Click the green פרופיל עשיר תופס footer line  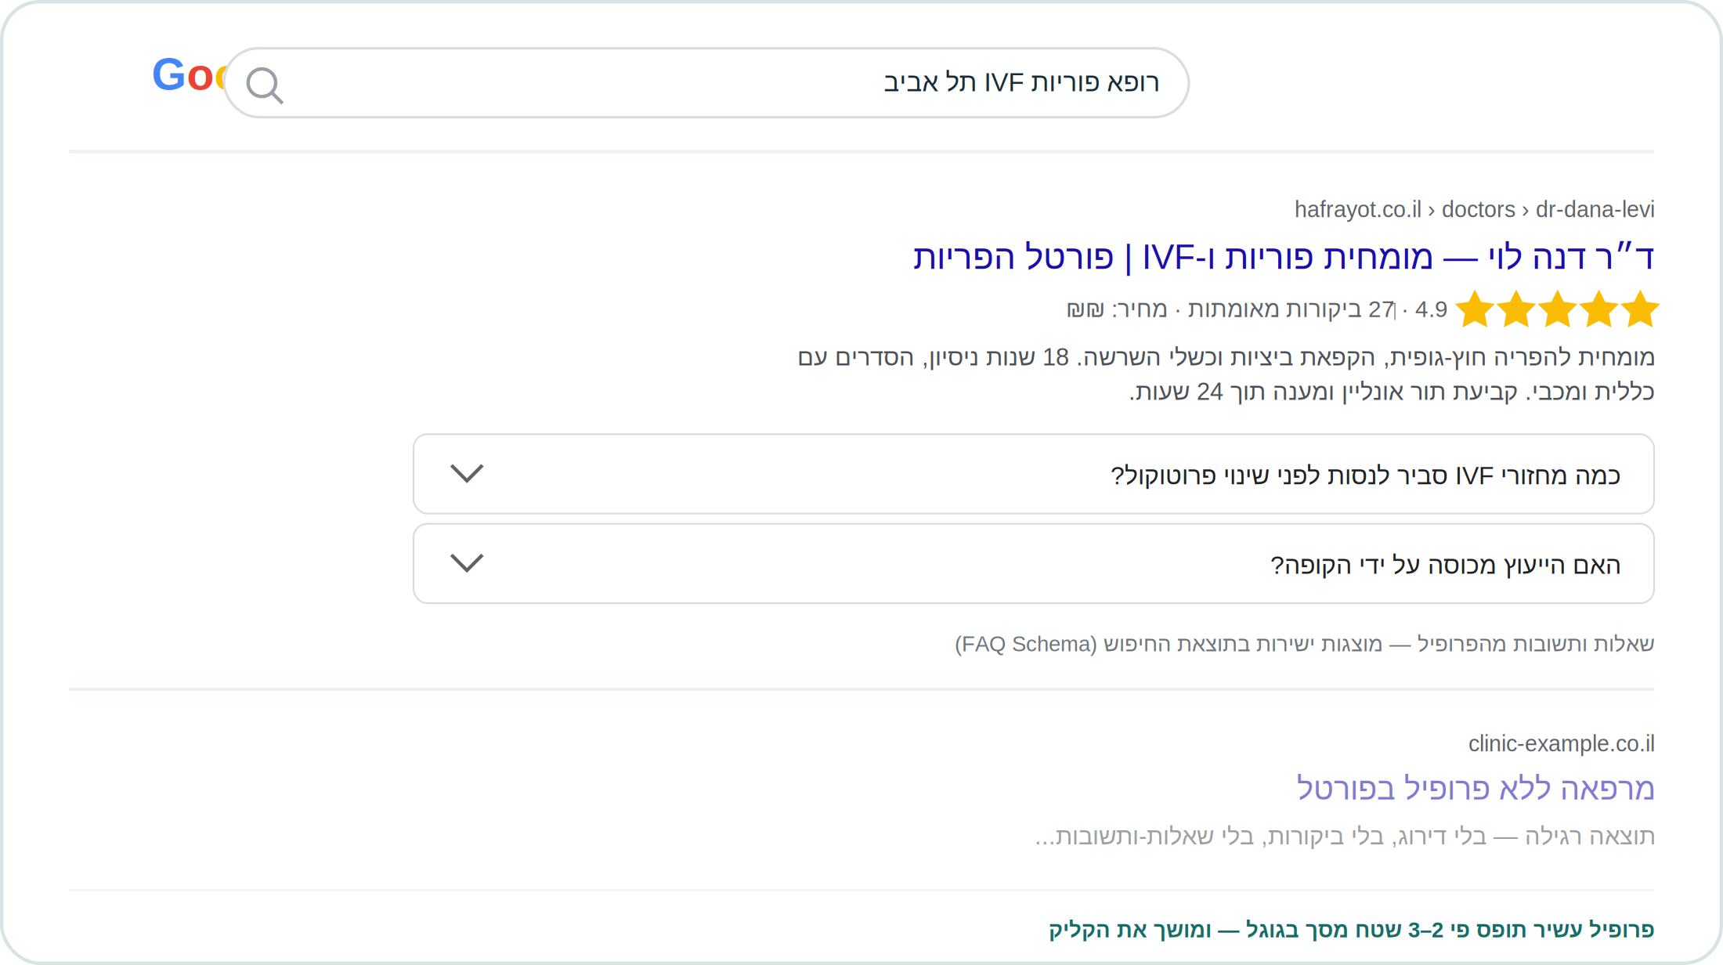(x=1351, y=930)
